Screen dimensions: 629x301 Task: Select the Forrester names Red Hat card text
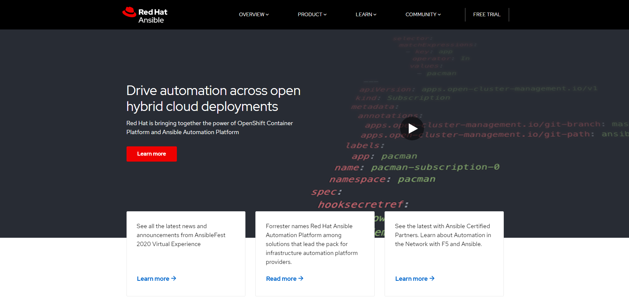[312, 244]
